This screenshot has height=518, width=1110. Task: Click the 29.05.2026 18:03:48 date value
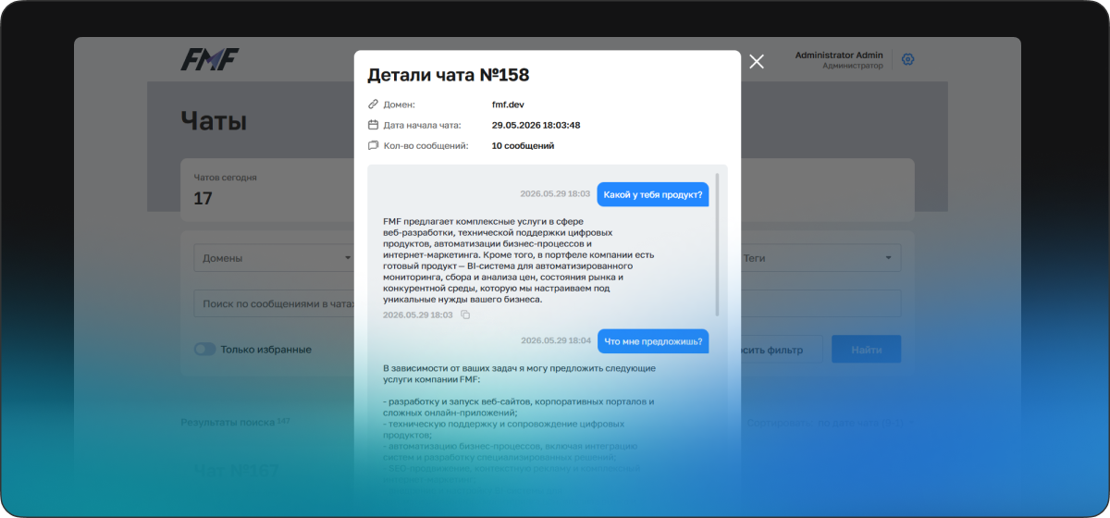pos(536,125)
